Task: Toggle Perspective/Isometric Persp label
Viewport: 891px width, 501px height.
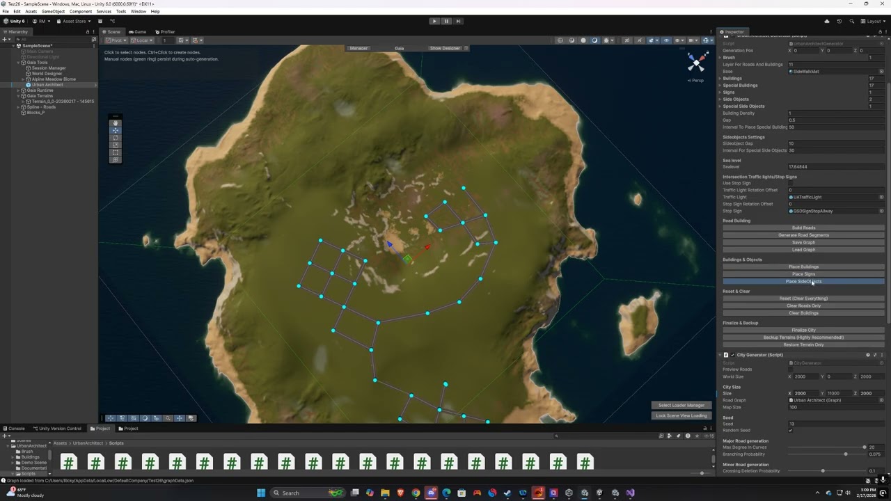Action: tap(696, 80)
